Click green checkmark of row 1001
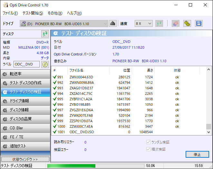This screenshot has width=213, height=169. coord(54,132)
